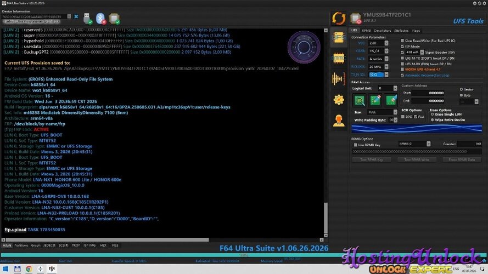Toggle the Signal Booster (ISP) checkbox

[x=402, y=52]
